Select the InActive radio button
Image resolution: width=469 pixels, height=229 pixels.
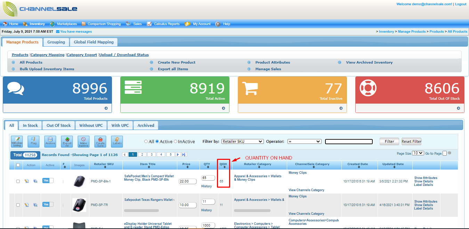point(176,141)
